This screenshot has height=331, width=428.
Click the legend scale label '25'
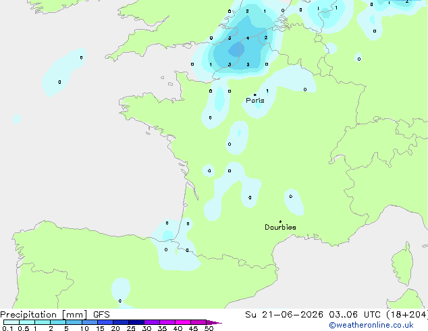131,328
